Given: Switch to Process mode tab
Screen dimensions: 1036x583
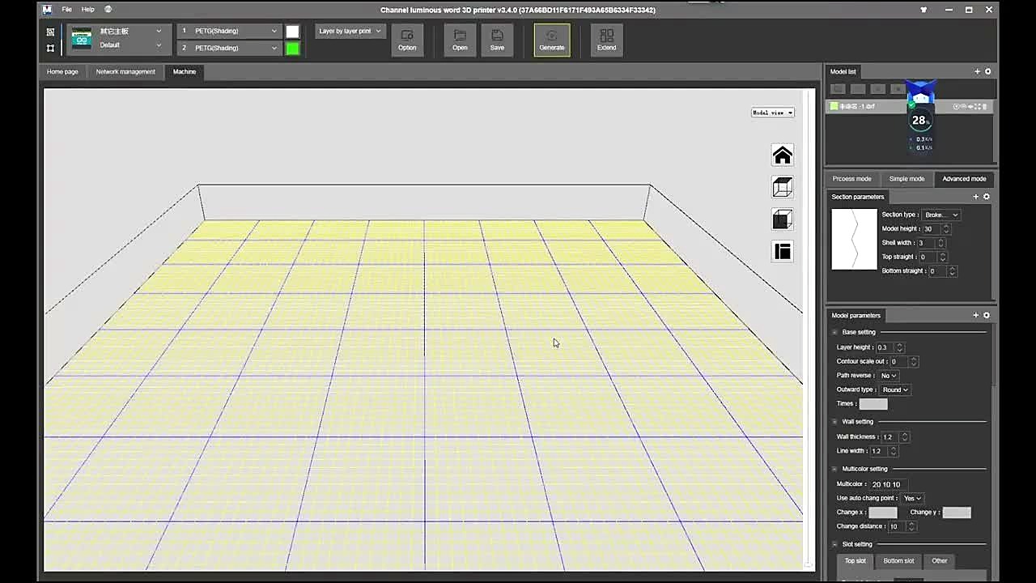Looking at the screenshot, I should point(851,178).
